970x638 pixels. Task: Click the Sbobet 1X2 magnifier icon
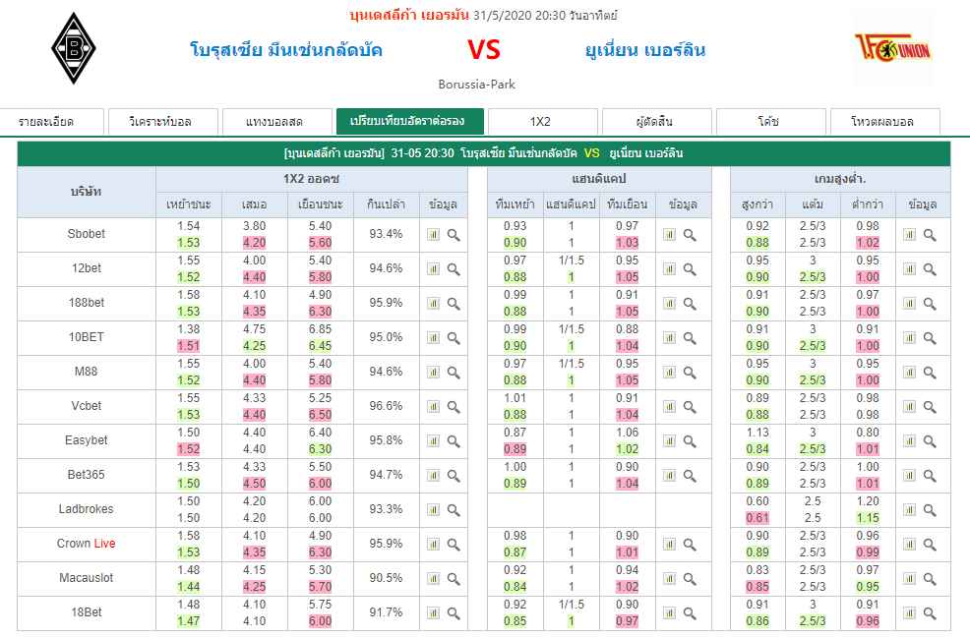[x=454, y=235]
